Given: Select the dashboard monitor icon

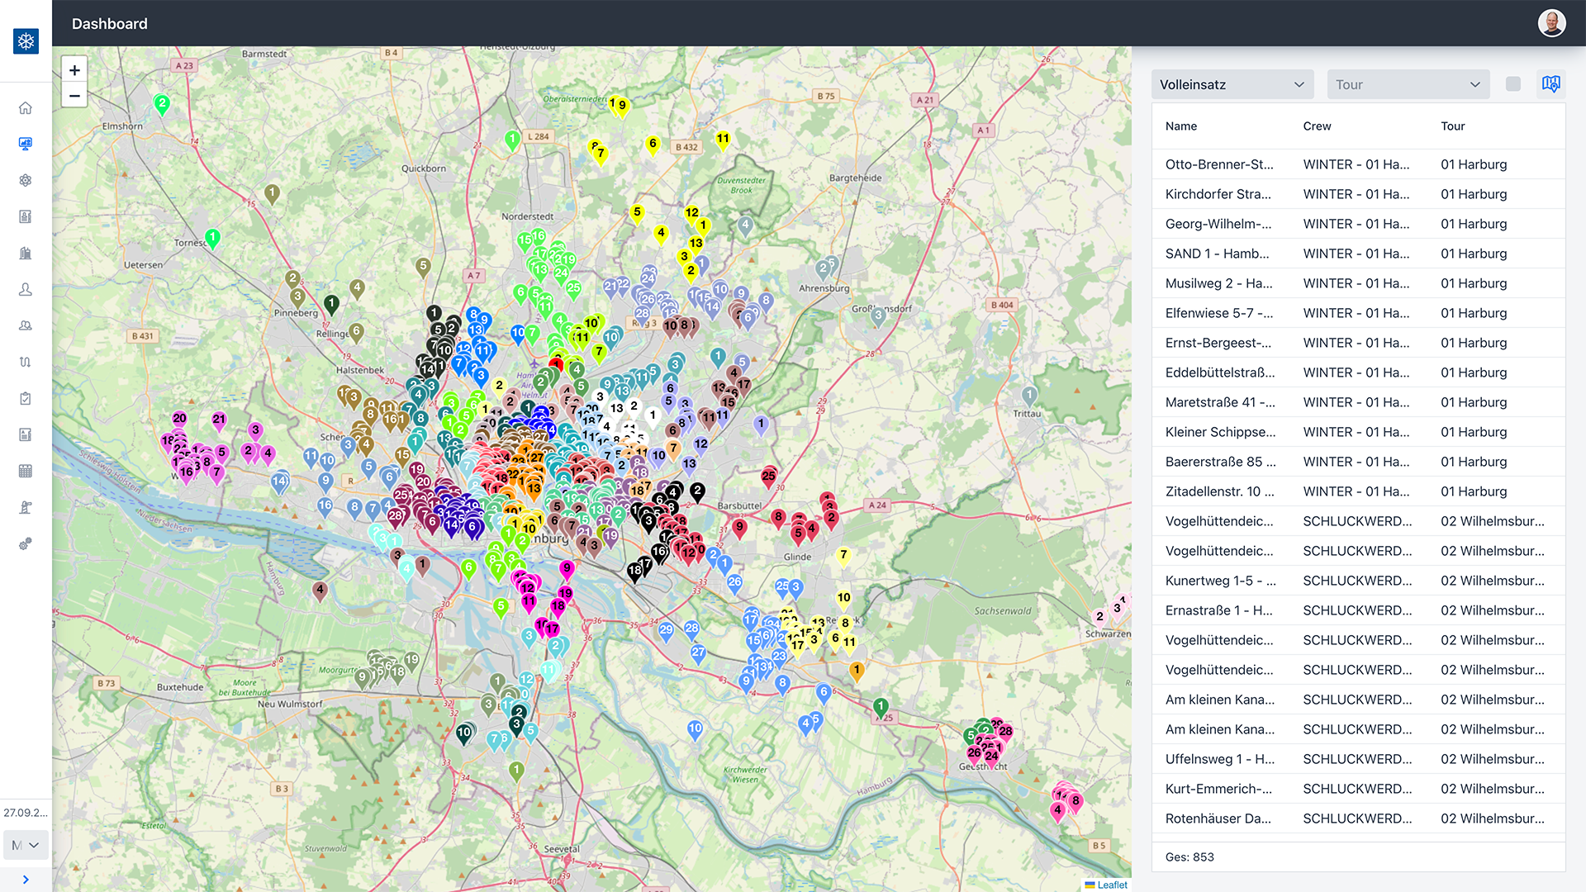Looking at the screenshot, I should tap(26, 144).
